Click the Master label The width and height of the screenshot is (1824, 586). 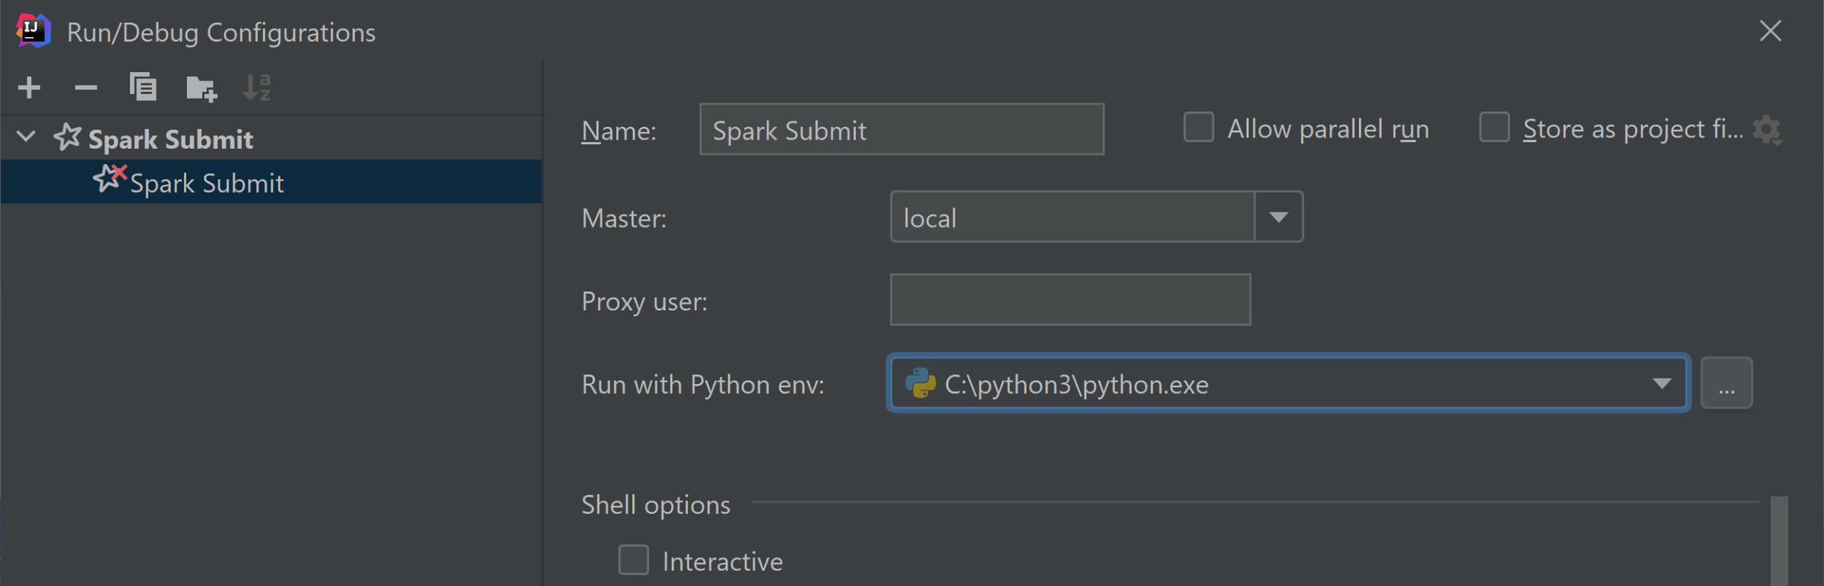624,219
